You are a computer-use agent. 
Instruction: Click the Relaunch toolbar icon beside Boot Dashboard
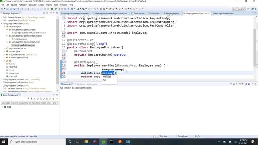click(56, 9)
